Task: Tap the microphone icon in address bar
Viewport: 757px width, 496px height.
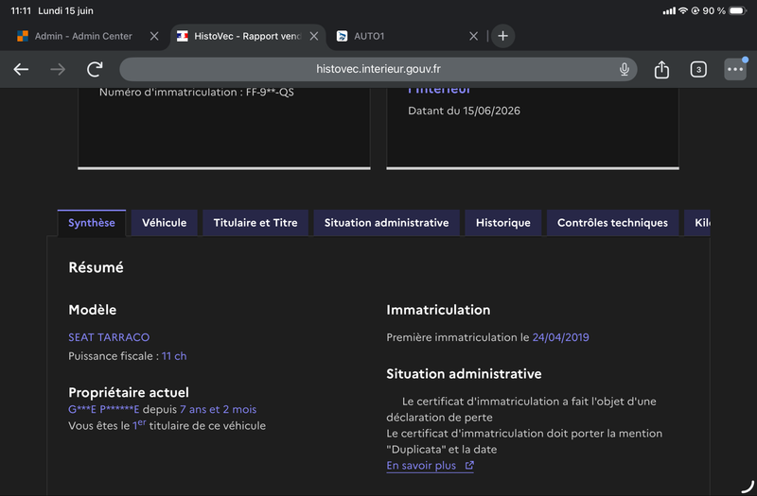Action: tap(625, 69)
